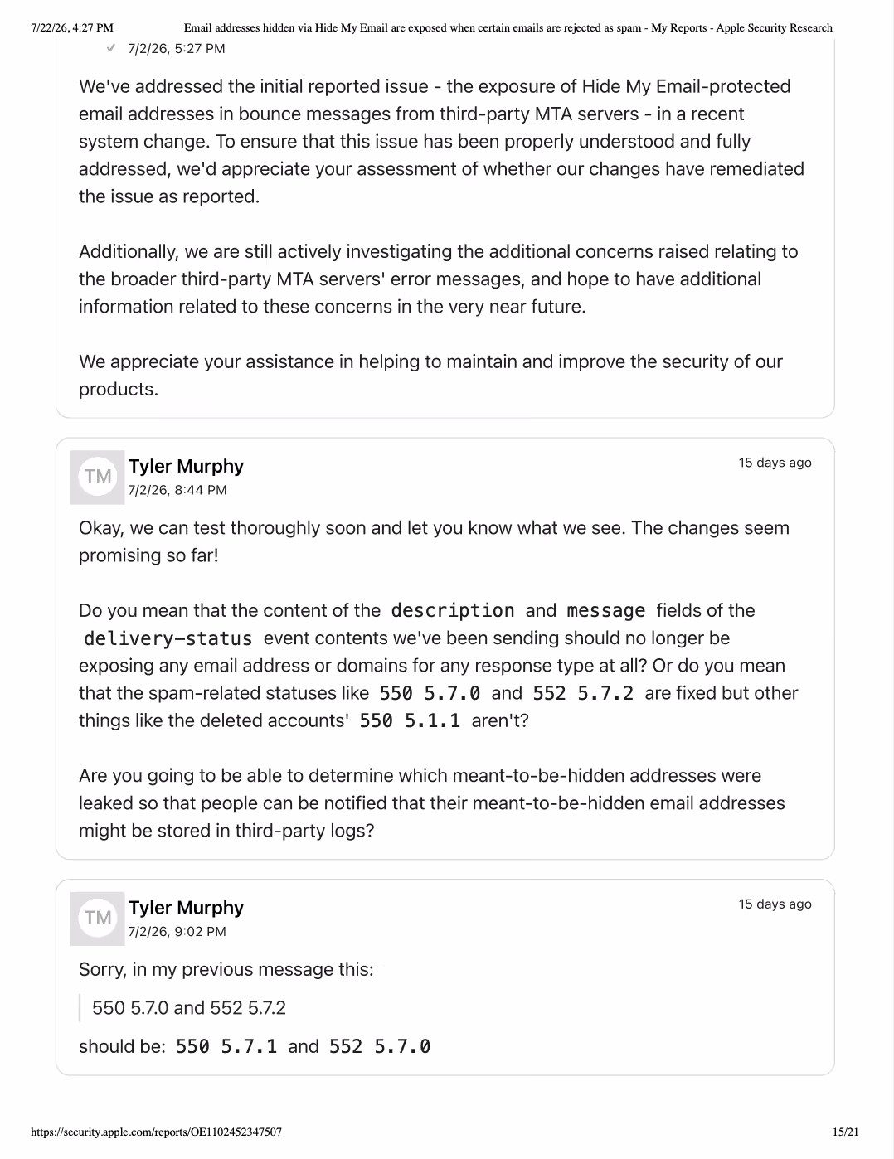Click the message code word

tap(605, 611)
